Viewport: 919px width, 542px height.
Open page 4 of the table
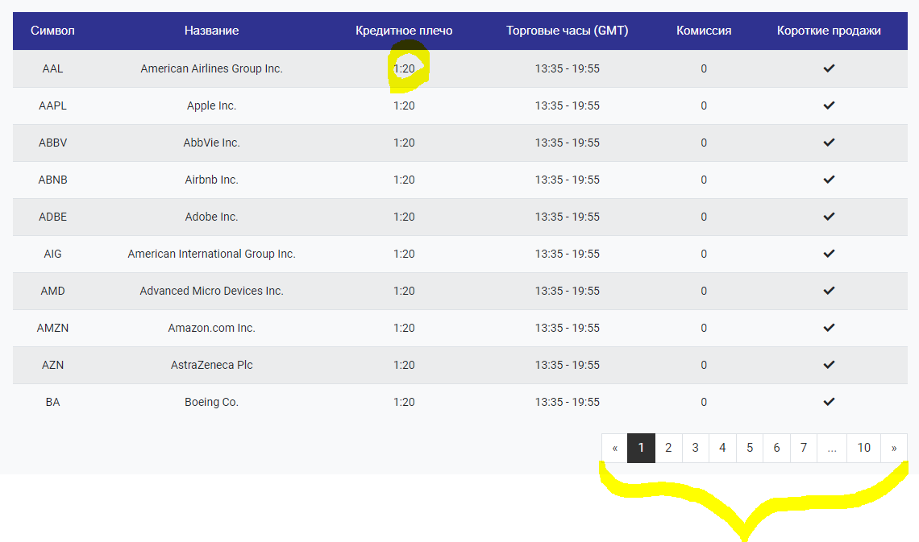722,448
